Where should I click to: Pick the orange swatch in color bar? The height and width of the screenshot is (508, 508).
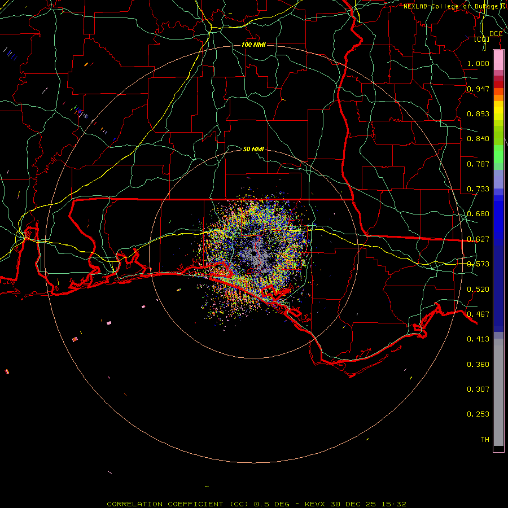(x=498, y=98)
